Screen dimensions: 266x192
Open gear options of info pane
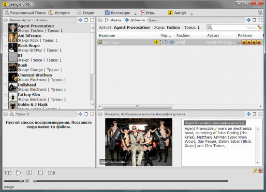click(100, 114)
